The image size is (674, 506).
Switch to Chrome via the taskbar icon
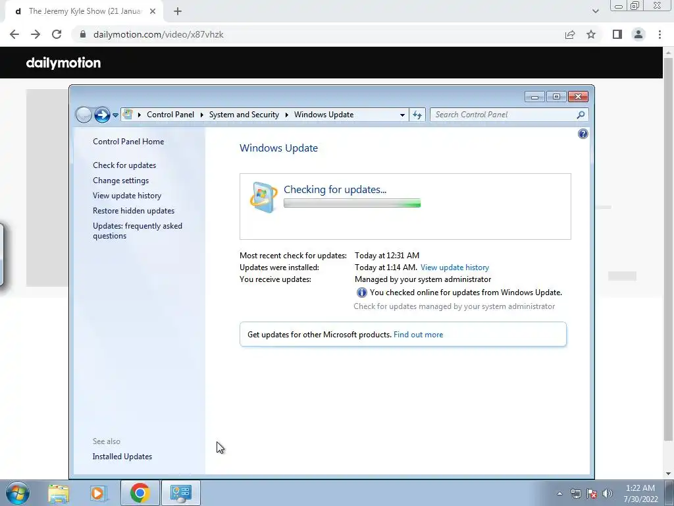tap(140, 493)
